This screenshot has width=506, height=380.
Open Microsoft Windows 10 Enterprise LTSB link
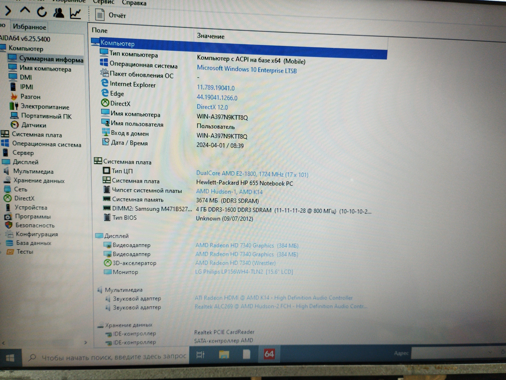click(x=247, y=69)
